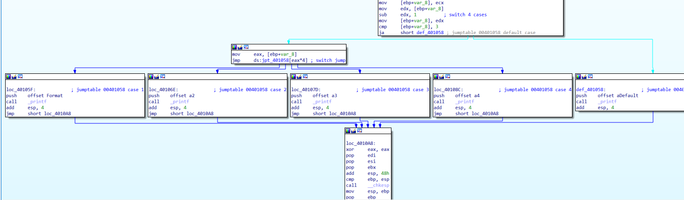Click the '; switch 4 cases' comment
This screenshot has height=200, width=684.
click(465, 15)
